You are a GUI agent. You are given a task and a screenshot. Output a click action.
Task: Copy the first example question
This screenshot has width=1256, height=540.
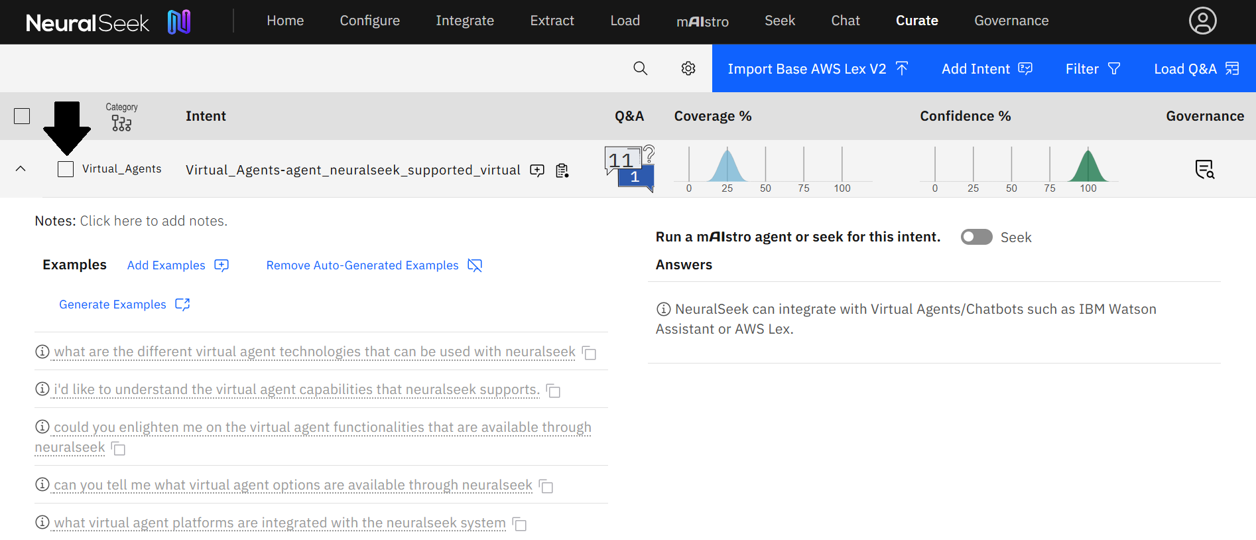point(589,353)
